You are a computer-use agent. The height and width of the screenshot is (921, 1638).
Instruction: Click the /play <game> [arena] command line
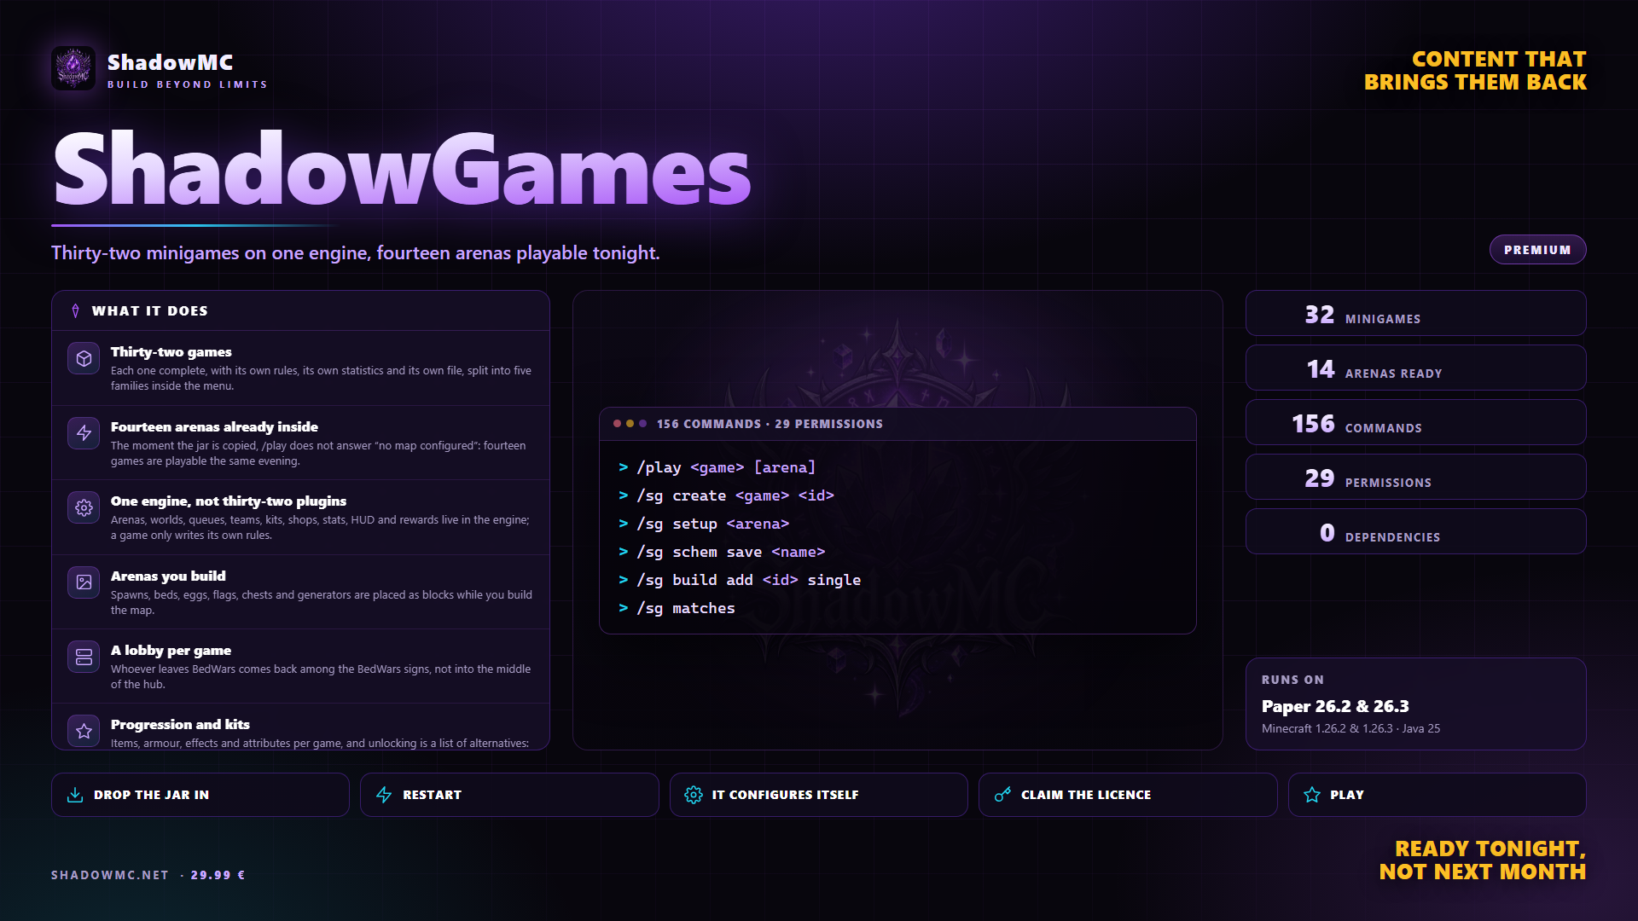pos(717,467)
